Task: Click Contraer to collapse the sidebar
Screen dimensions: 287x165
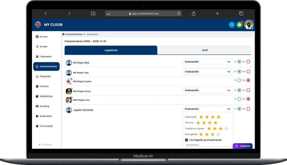Action: [45, 145]
